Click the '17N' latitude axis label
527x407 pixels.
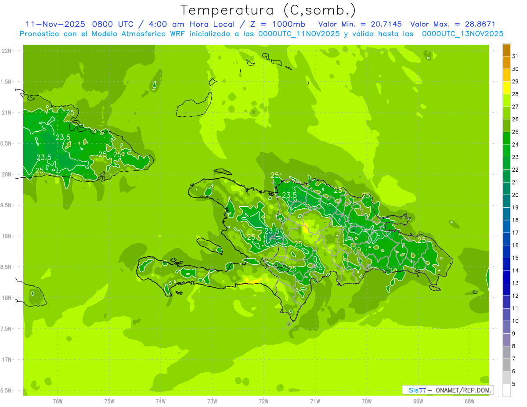tap(7, 360)
